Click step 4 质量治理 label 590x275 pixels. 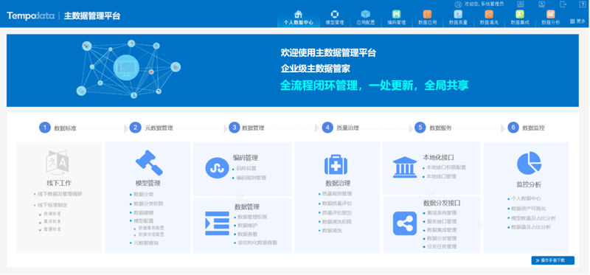pos(347,128)
